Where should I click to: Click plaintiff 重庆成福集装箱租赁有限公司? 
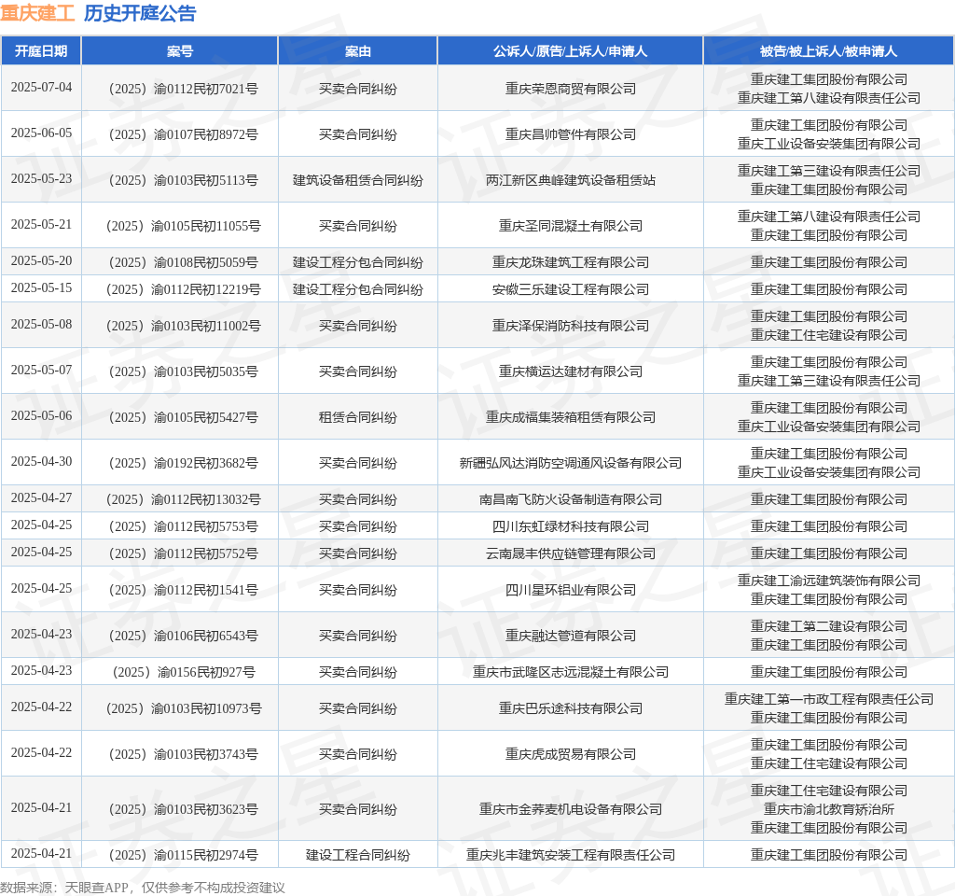click(x=570, y=417)
